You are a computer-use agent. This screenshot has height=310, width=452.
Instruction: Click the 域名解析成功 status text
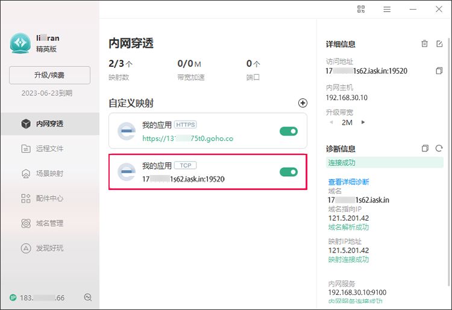point(348,227)
